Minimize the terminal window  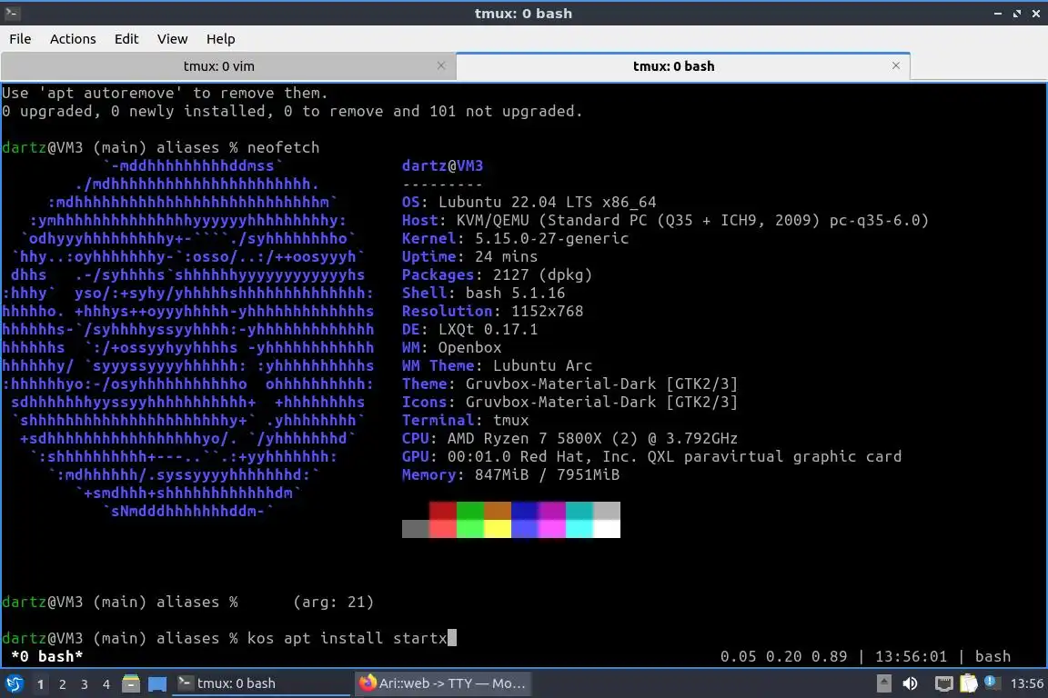tap(997, 14)
